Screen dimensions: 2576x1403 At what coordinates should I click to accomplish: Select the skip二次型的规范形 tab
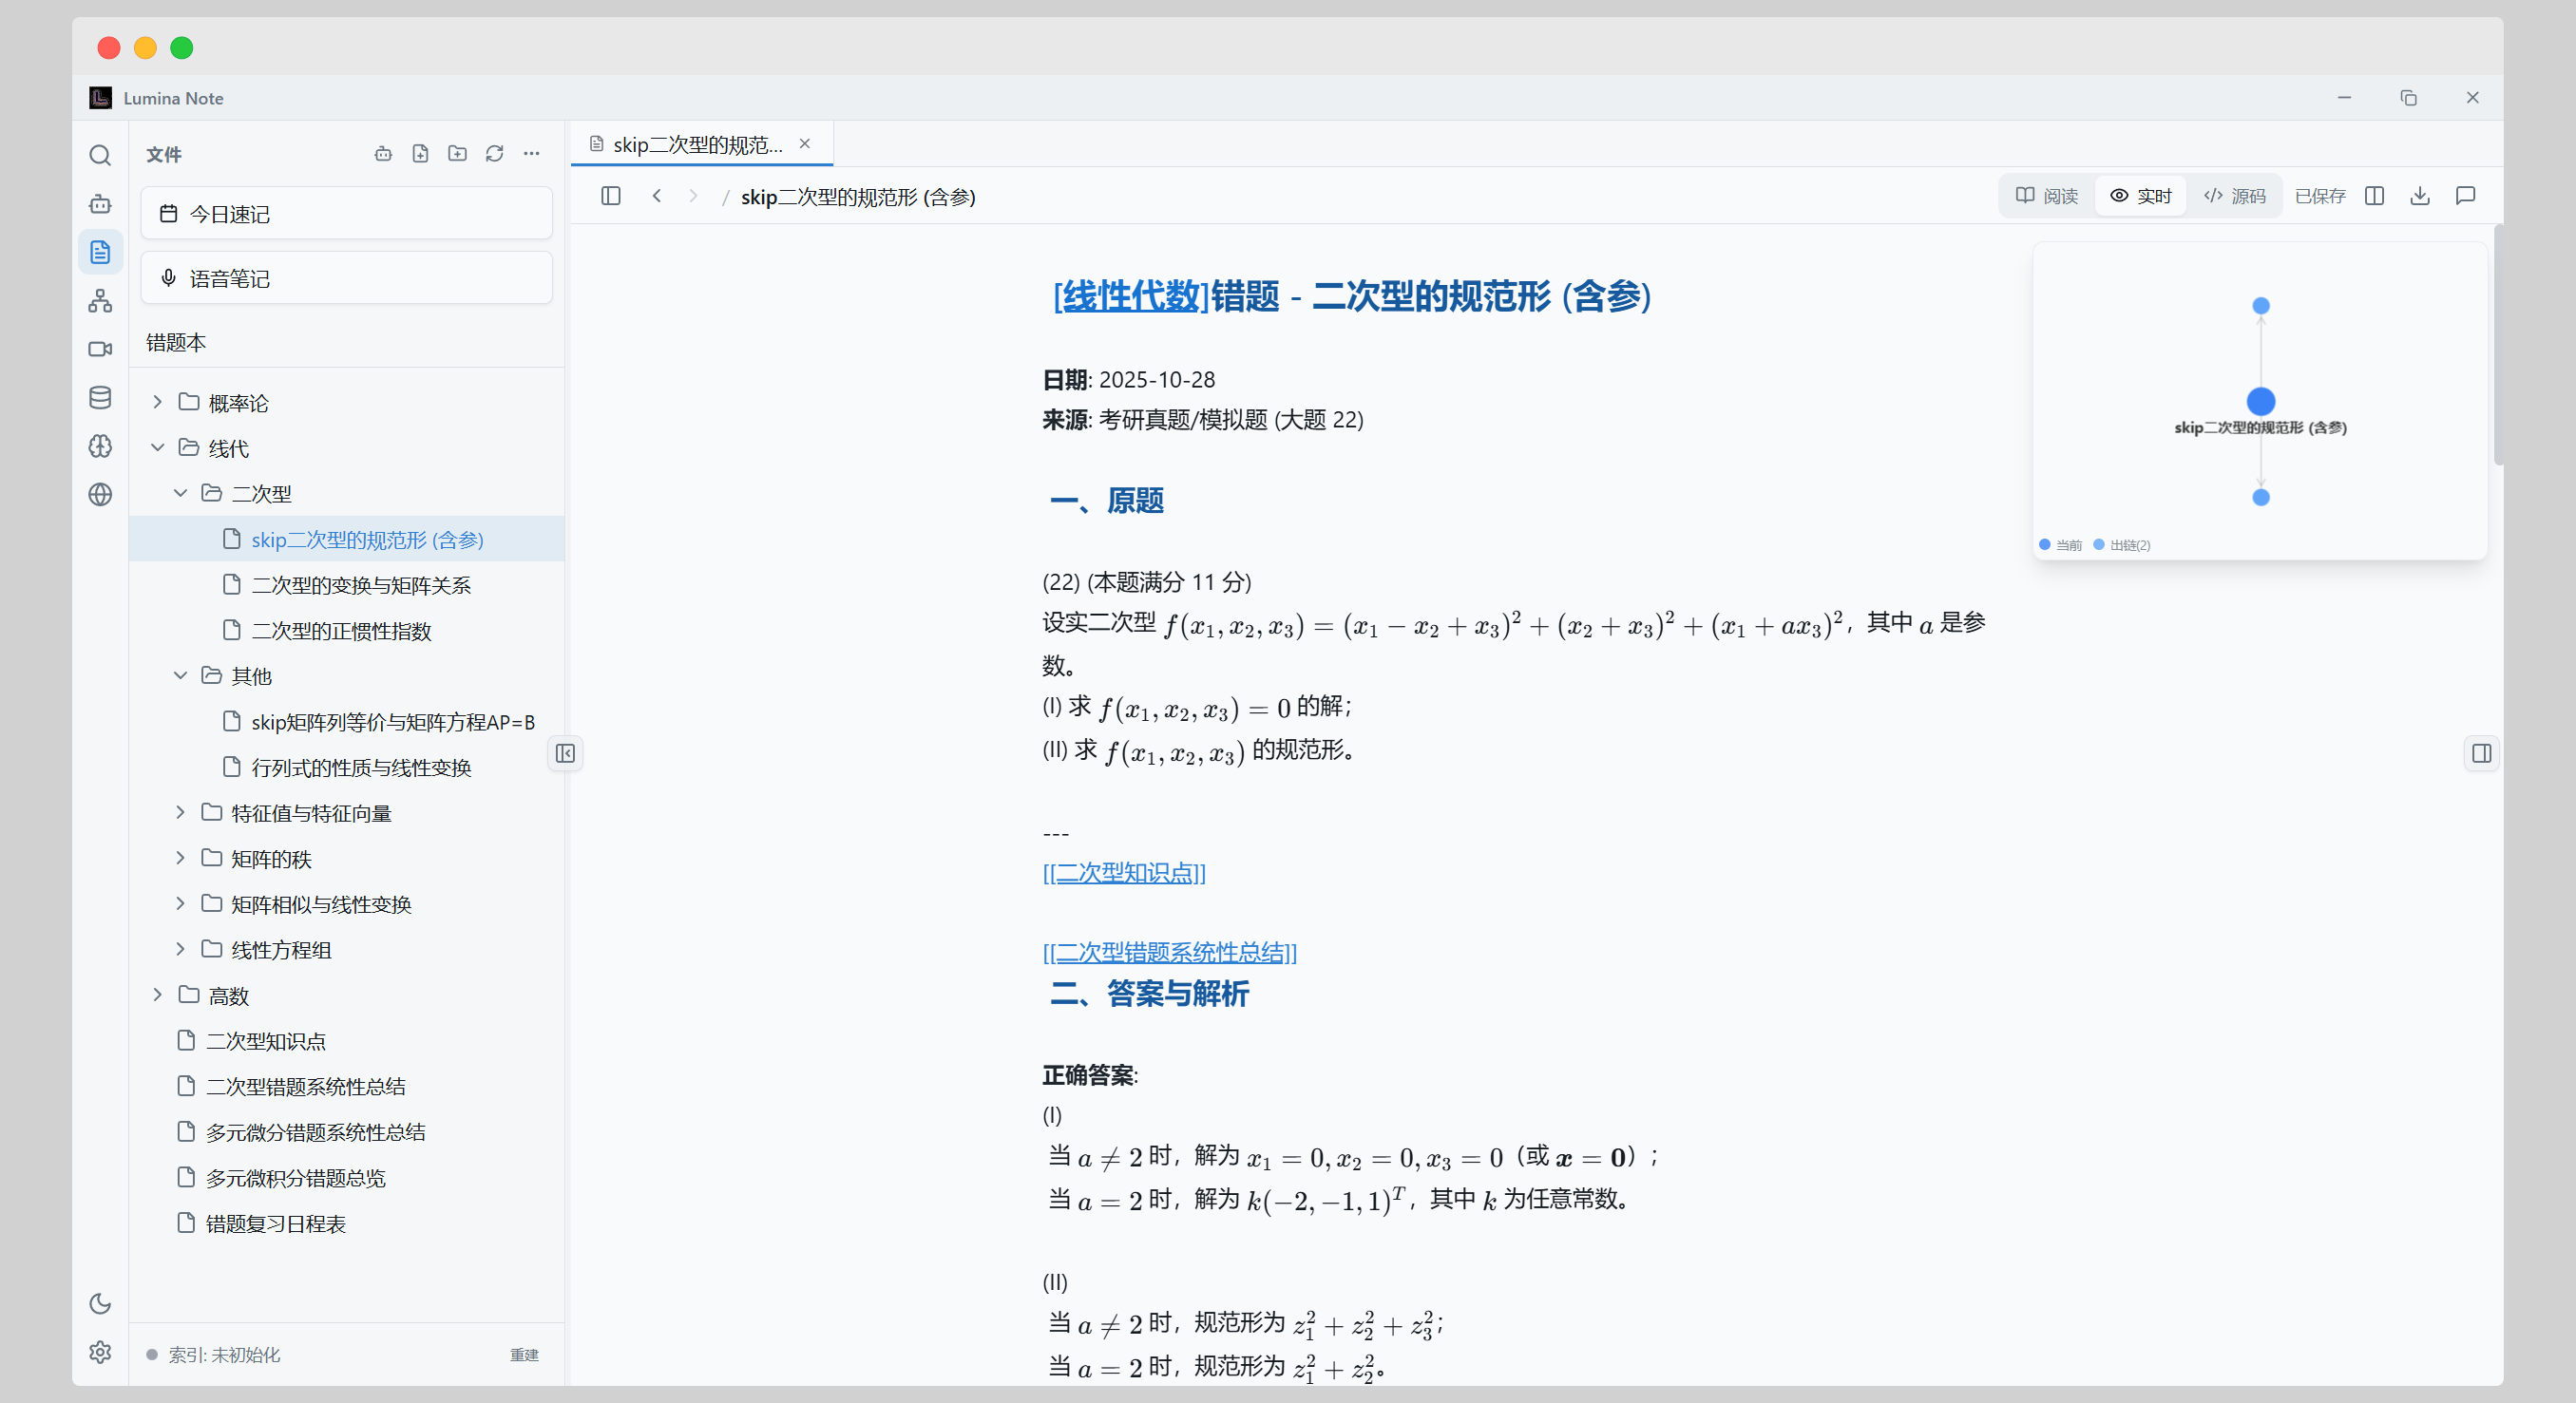(x=697, y=144)
